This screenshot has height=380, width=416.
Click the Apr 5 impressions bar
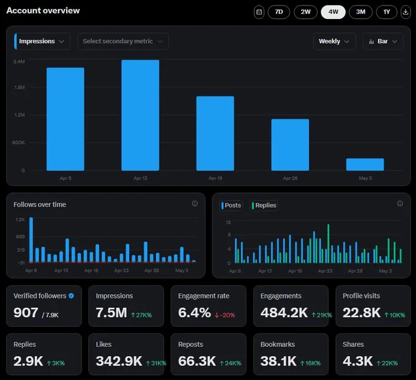tap(65, 119)
